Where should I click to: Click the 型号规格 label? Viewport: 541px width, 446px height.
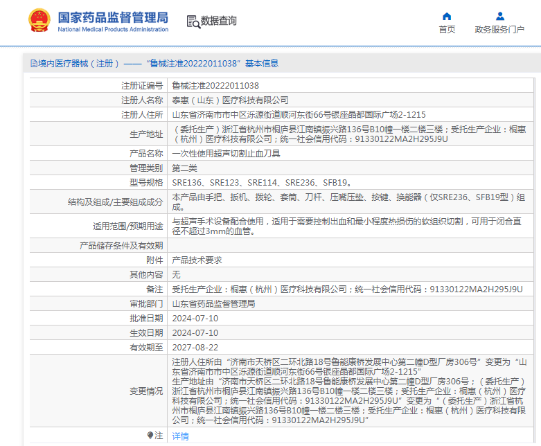point(146,182)
